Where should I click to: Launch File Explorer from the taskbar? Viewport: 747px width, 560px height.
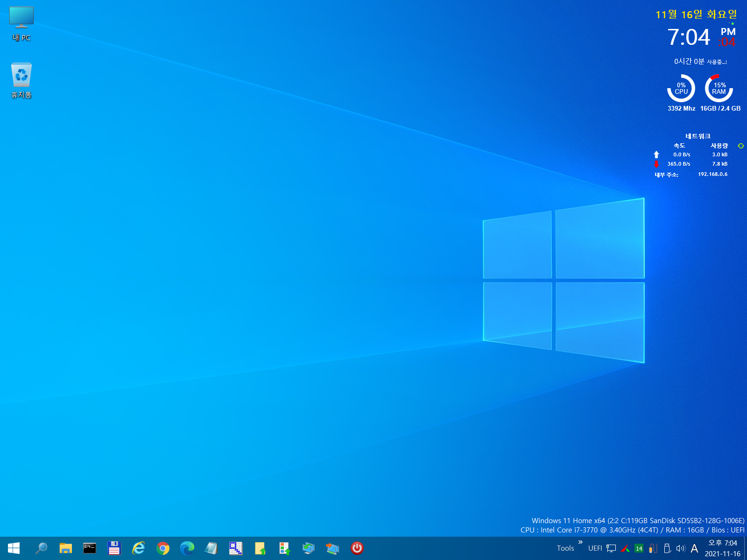point(66,548)
